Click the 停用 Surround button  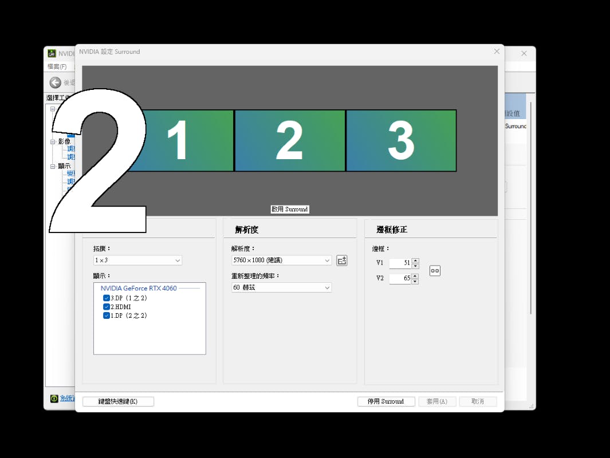(386, 401)
